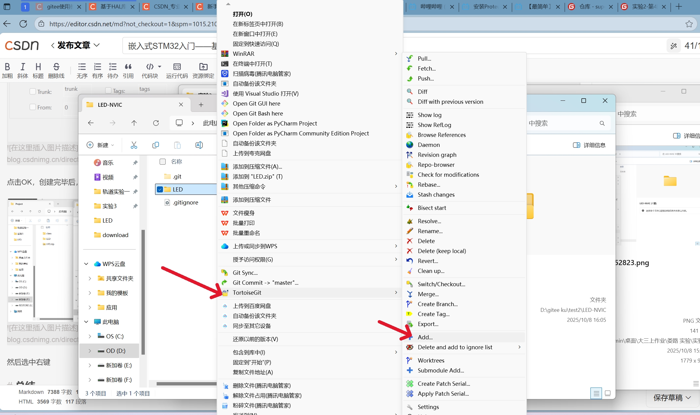
Task: Apply italic with the 斜体 icon
Action: [x=23, y=70]
